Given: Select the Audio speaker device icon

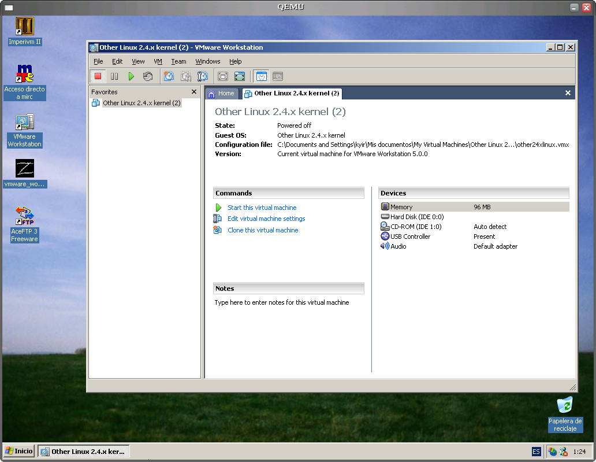Looking at the screenshot, I should (x=385, y=246).
